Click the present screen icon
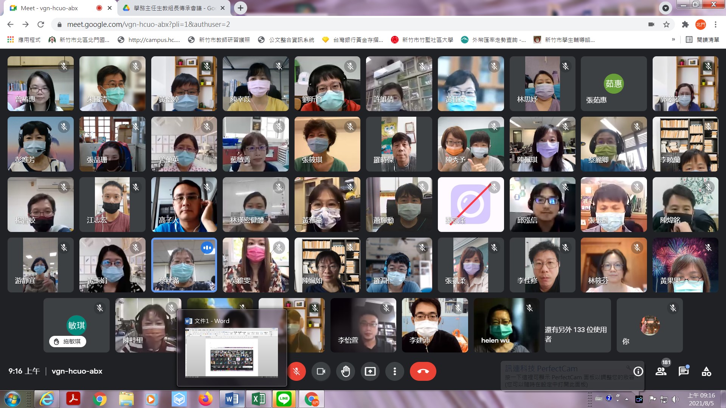 [x=370, y=371]
